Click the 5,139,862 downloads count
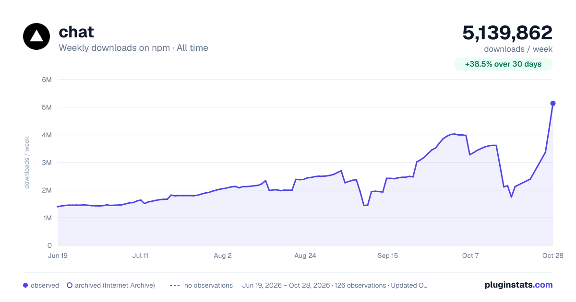The height and width of the screenshot is (302, 576). coord(507,33)
